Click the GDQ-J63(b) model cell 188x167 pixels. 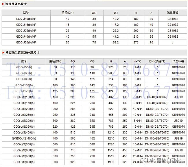[x=24, y=73]
